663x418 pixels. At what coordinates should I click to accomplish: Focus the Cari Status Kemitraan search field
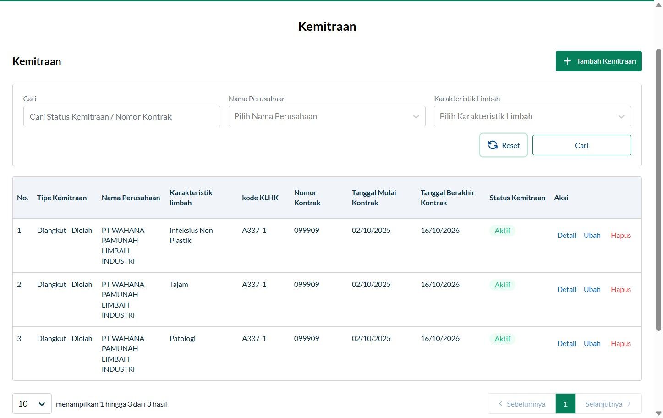click(x=122, y=116)
